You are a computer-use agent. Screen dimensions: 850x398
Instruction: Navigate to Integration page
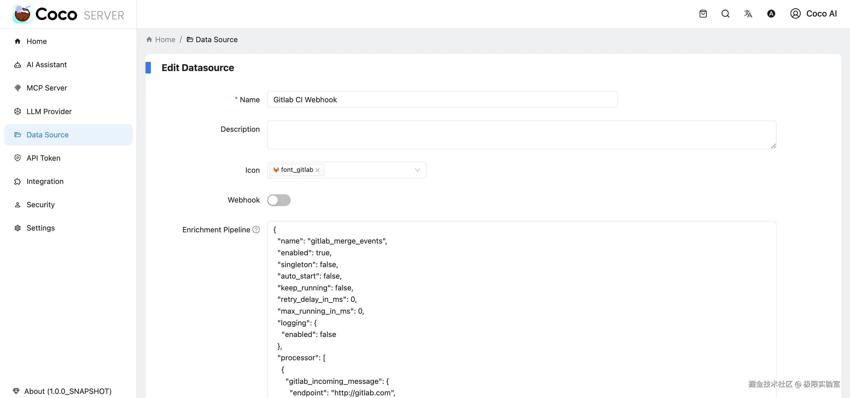[45, 181]
